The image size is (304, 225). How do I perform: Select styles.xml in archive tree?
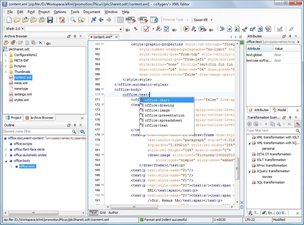tap(21, 100)
